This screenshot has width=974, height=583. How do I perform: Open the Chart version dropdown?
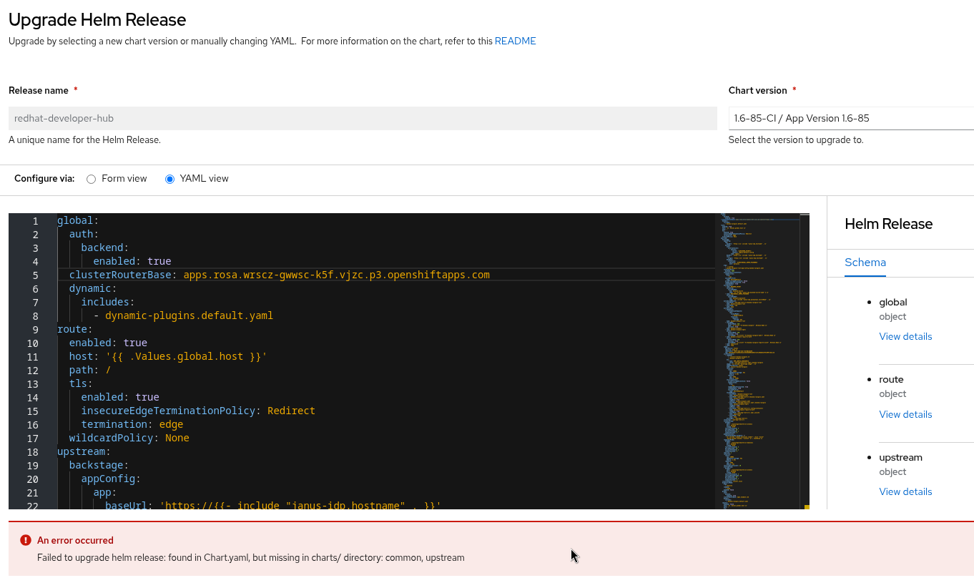tap(850, 119)
